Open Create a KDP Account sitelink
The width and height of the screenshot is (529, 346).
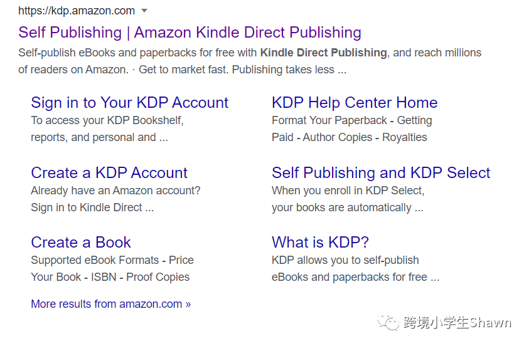109,172
